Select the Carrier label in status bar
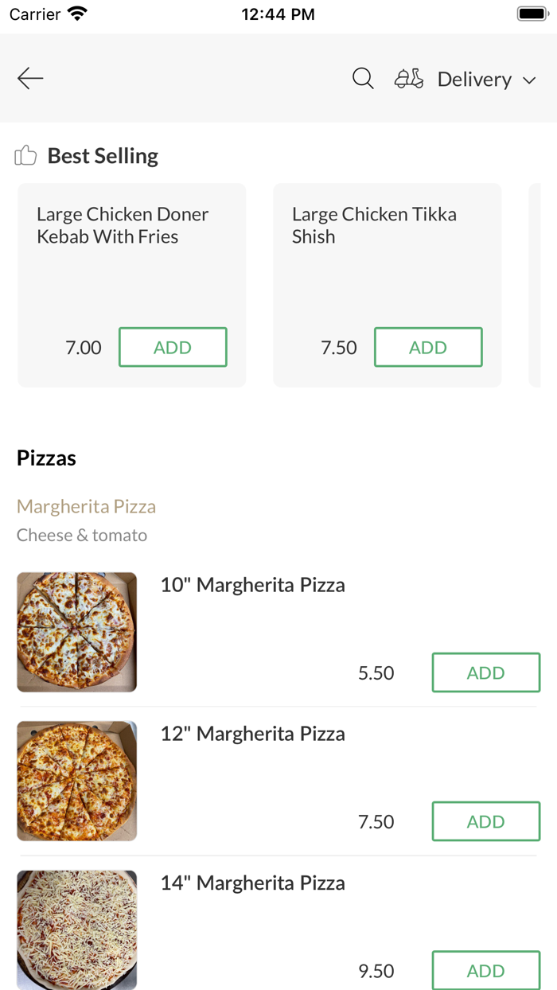557x990 pixels. pyautogui.click(x=33, y=13)
